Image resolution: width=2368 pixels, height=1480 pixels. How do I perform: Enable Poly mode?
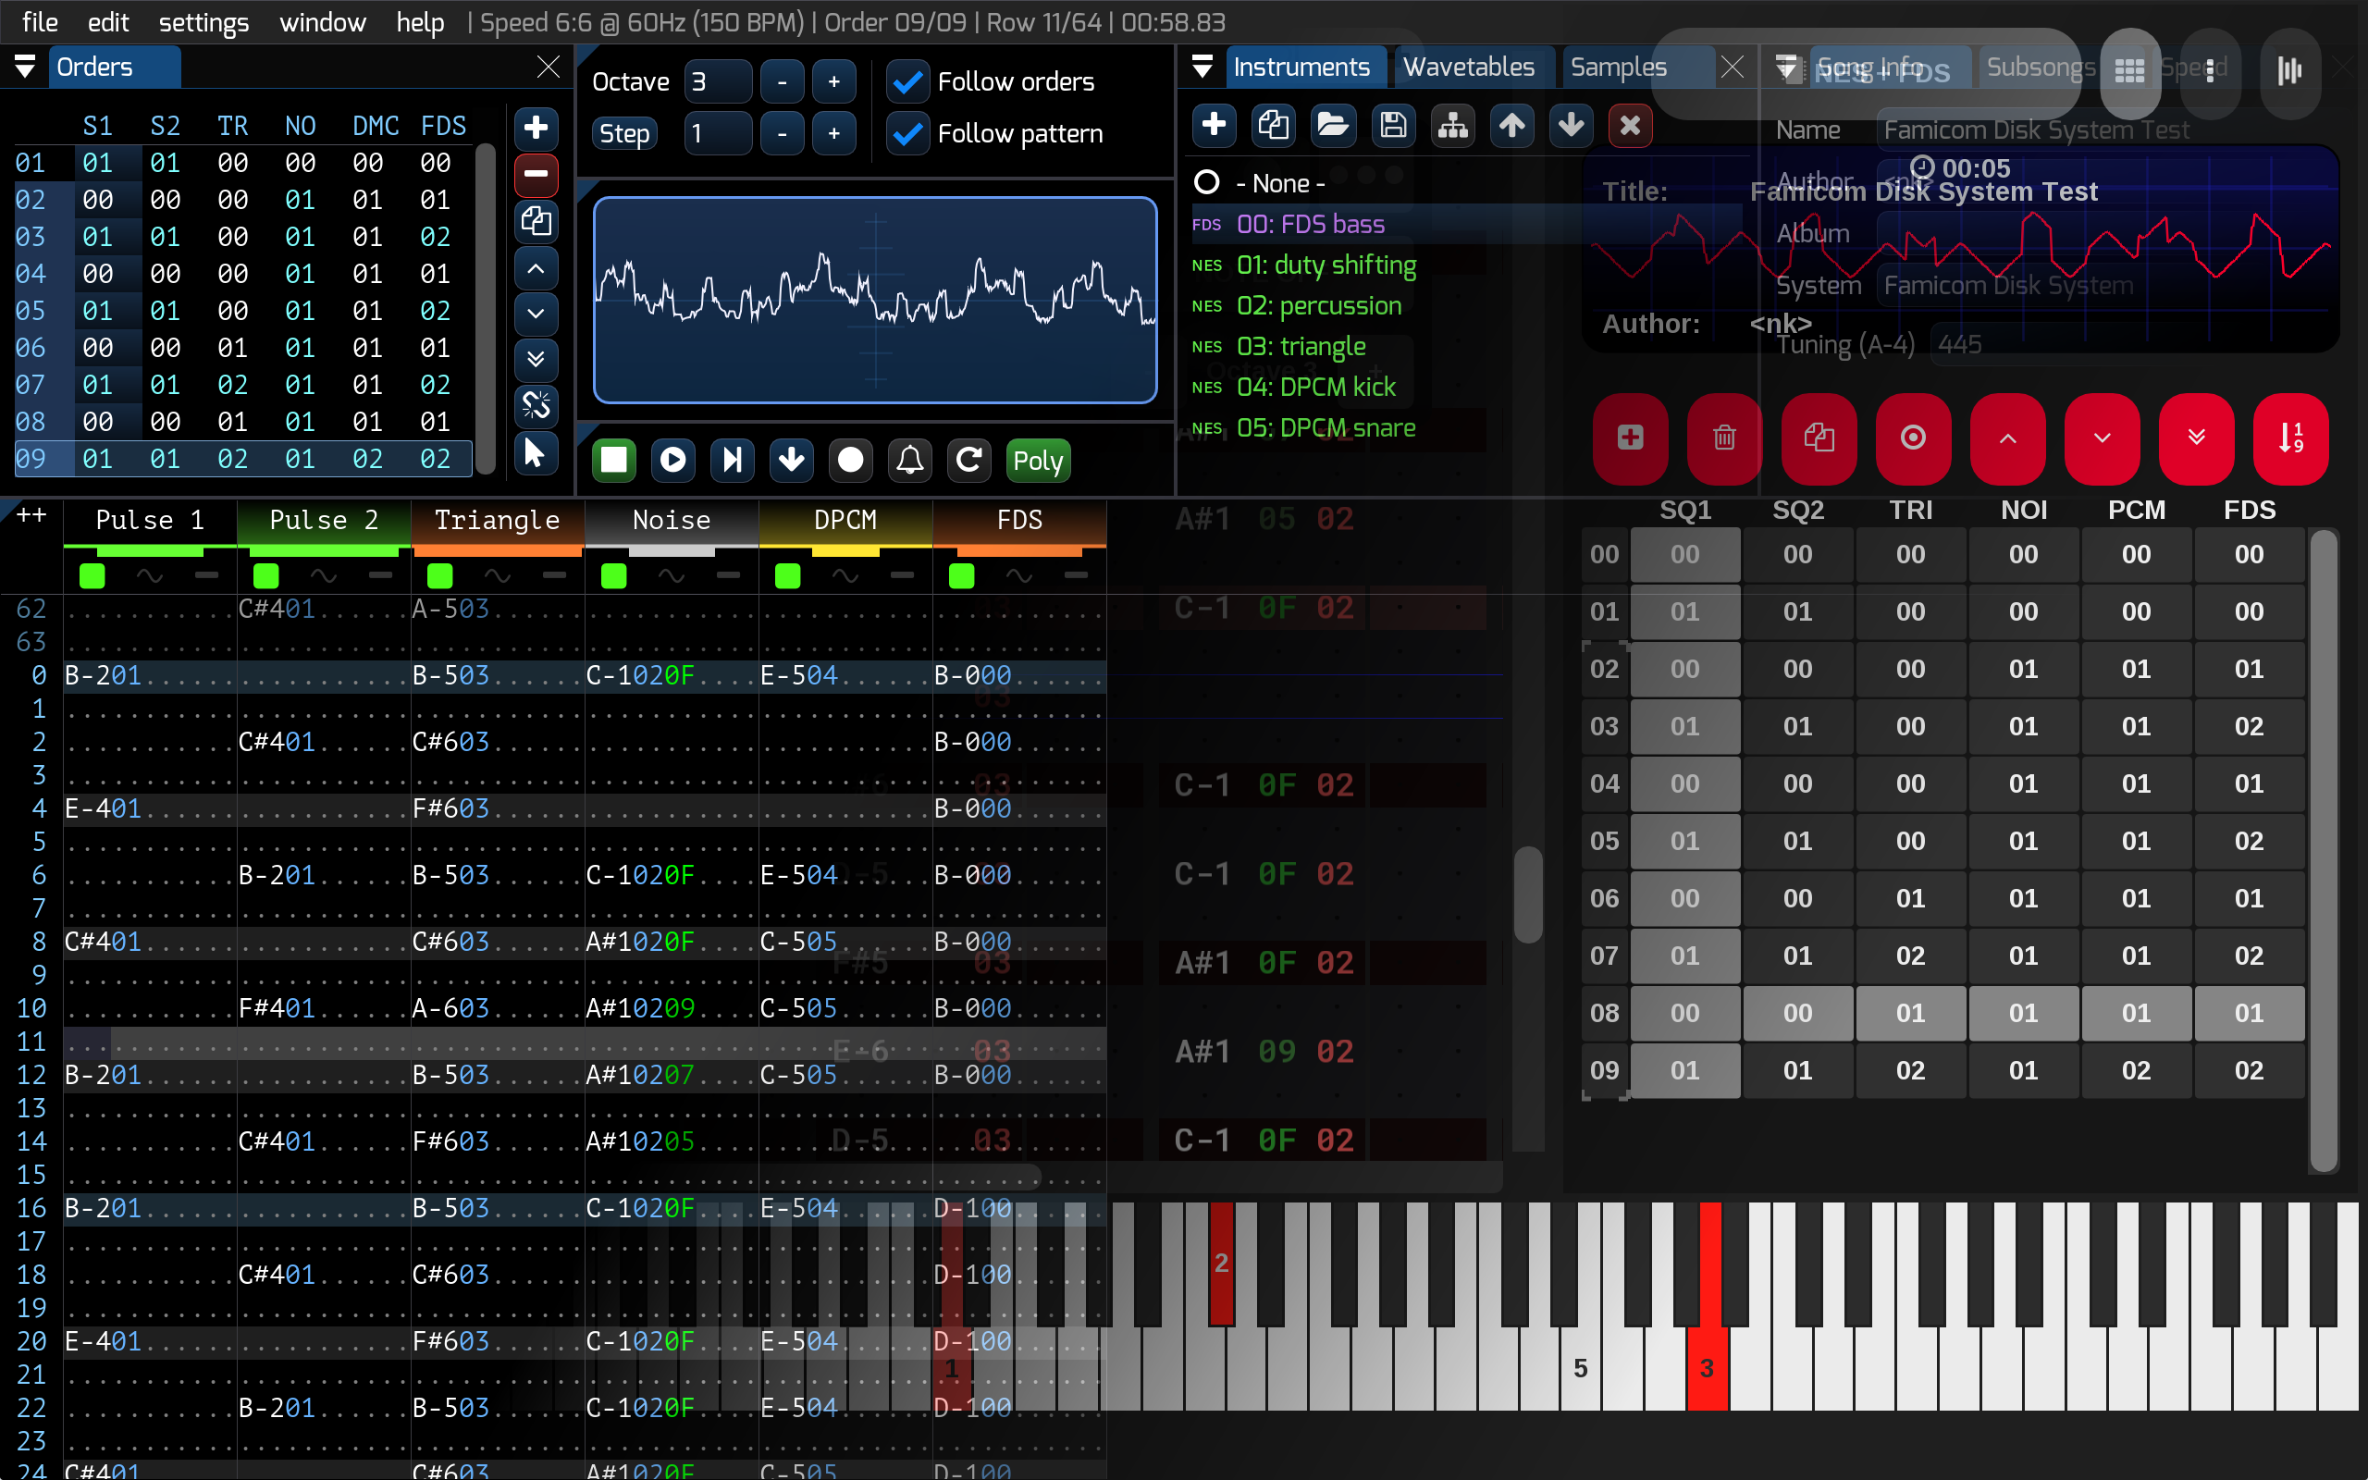[x=1037, y=460]
